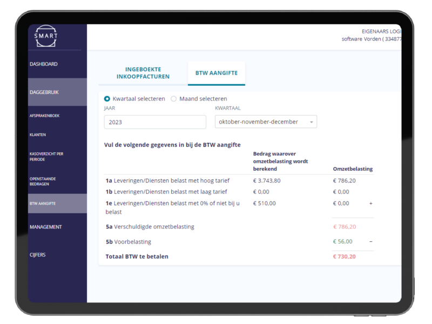Expand the Daggebruik sidebar section
Viewport: 432px width, 324px height.
[x=44, y=92]
